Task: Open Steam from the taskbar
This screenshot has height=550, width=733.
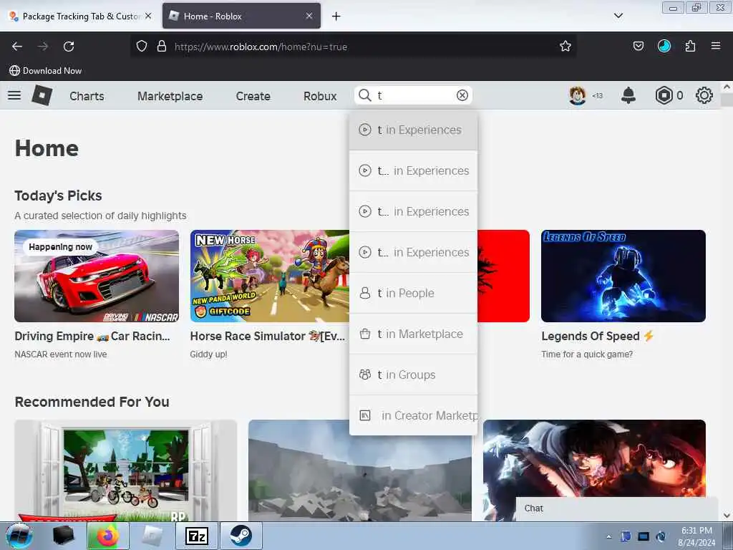Action: 241,536
